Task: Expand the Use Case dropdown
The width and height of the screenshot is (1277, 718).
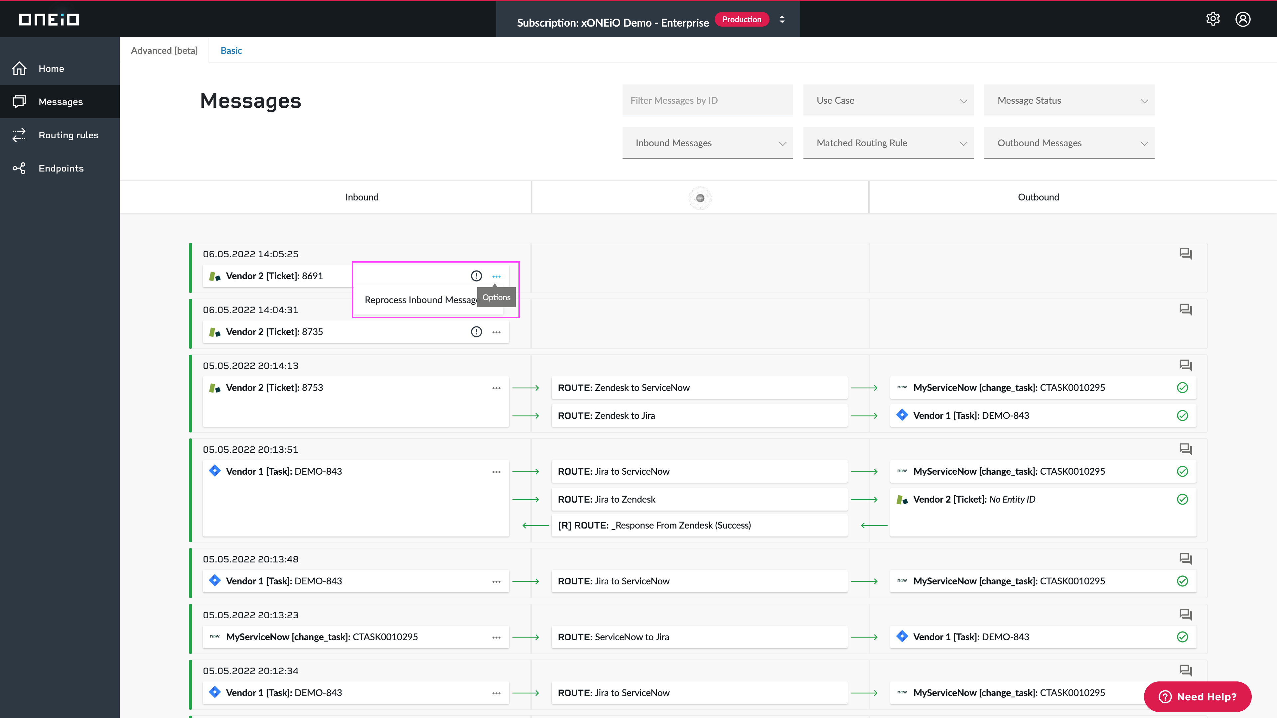Action: click(888, 101)
